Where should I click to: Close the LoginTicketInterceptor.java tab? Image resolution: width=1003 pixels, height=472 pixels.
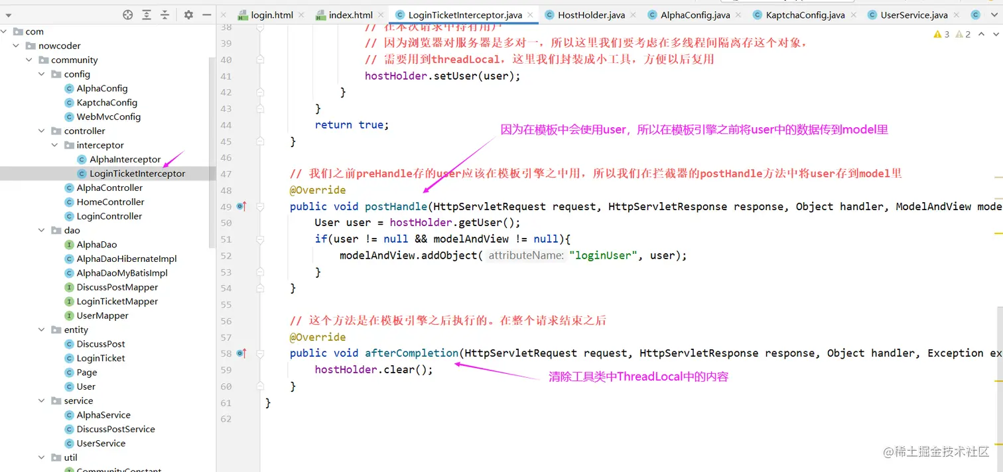tap(531, 15)
